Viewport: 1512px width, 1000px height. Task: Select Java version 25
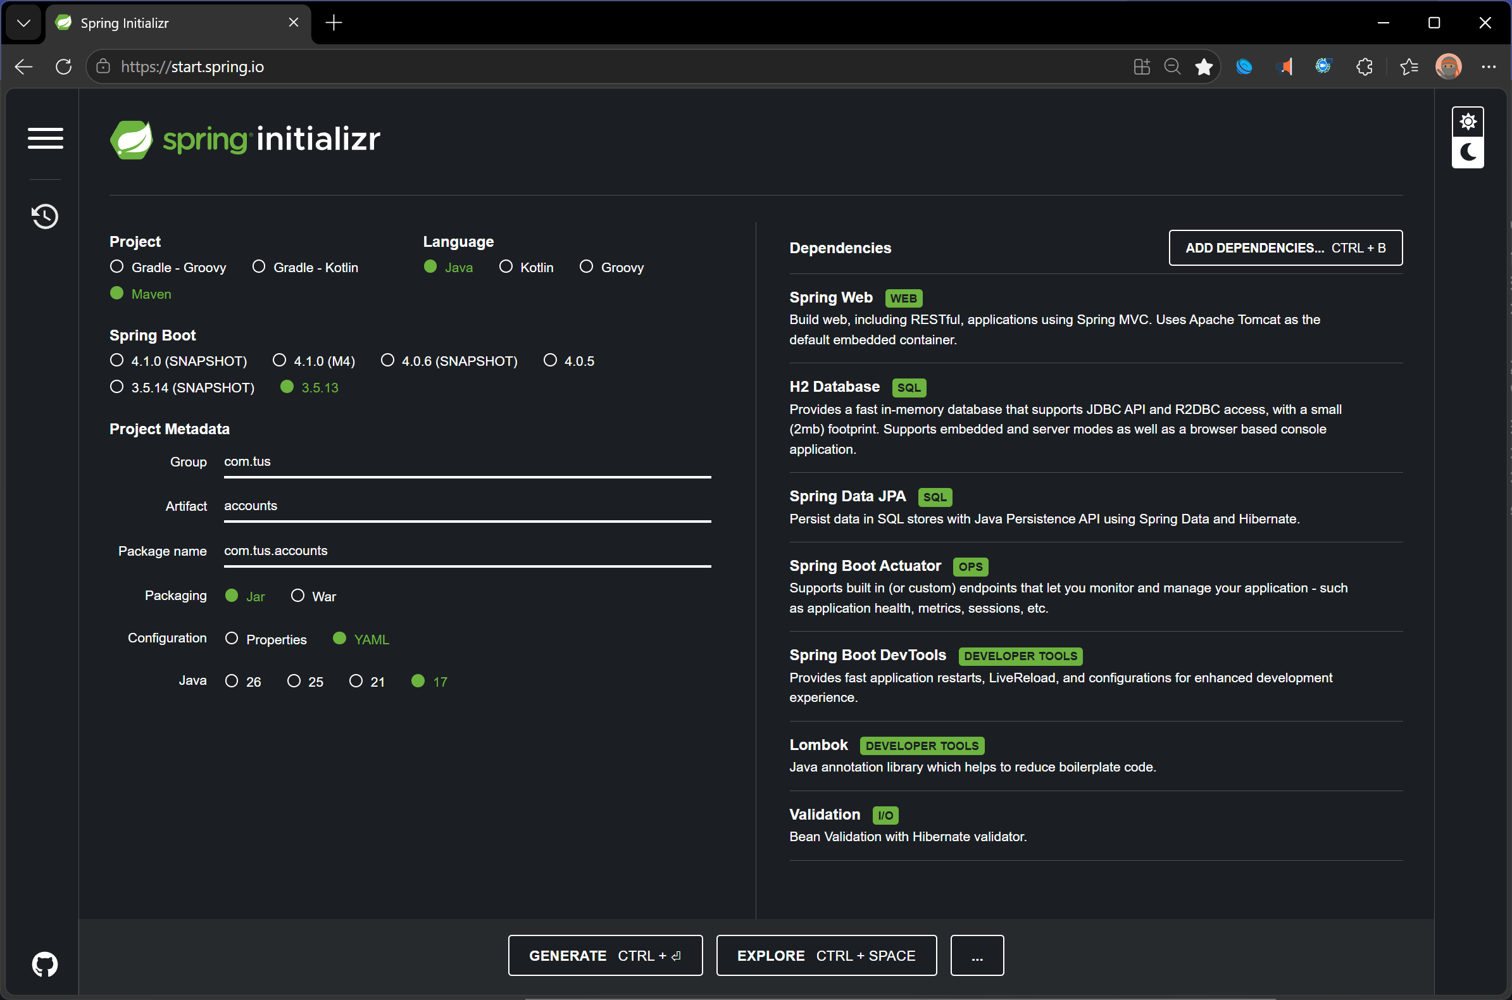tap(306, 682)
